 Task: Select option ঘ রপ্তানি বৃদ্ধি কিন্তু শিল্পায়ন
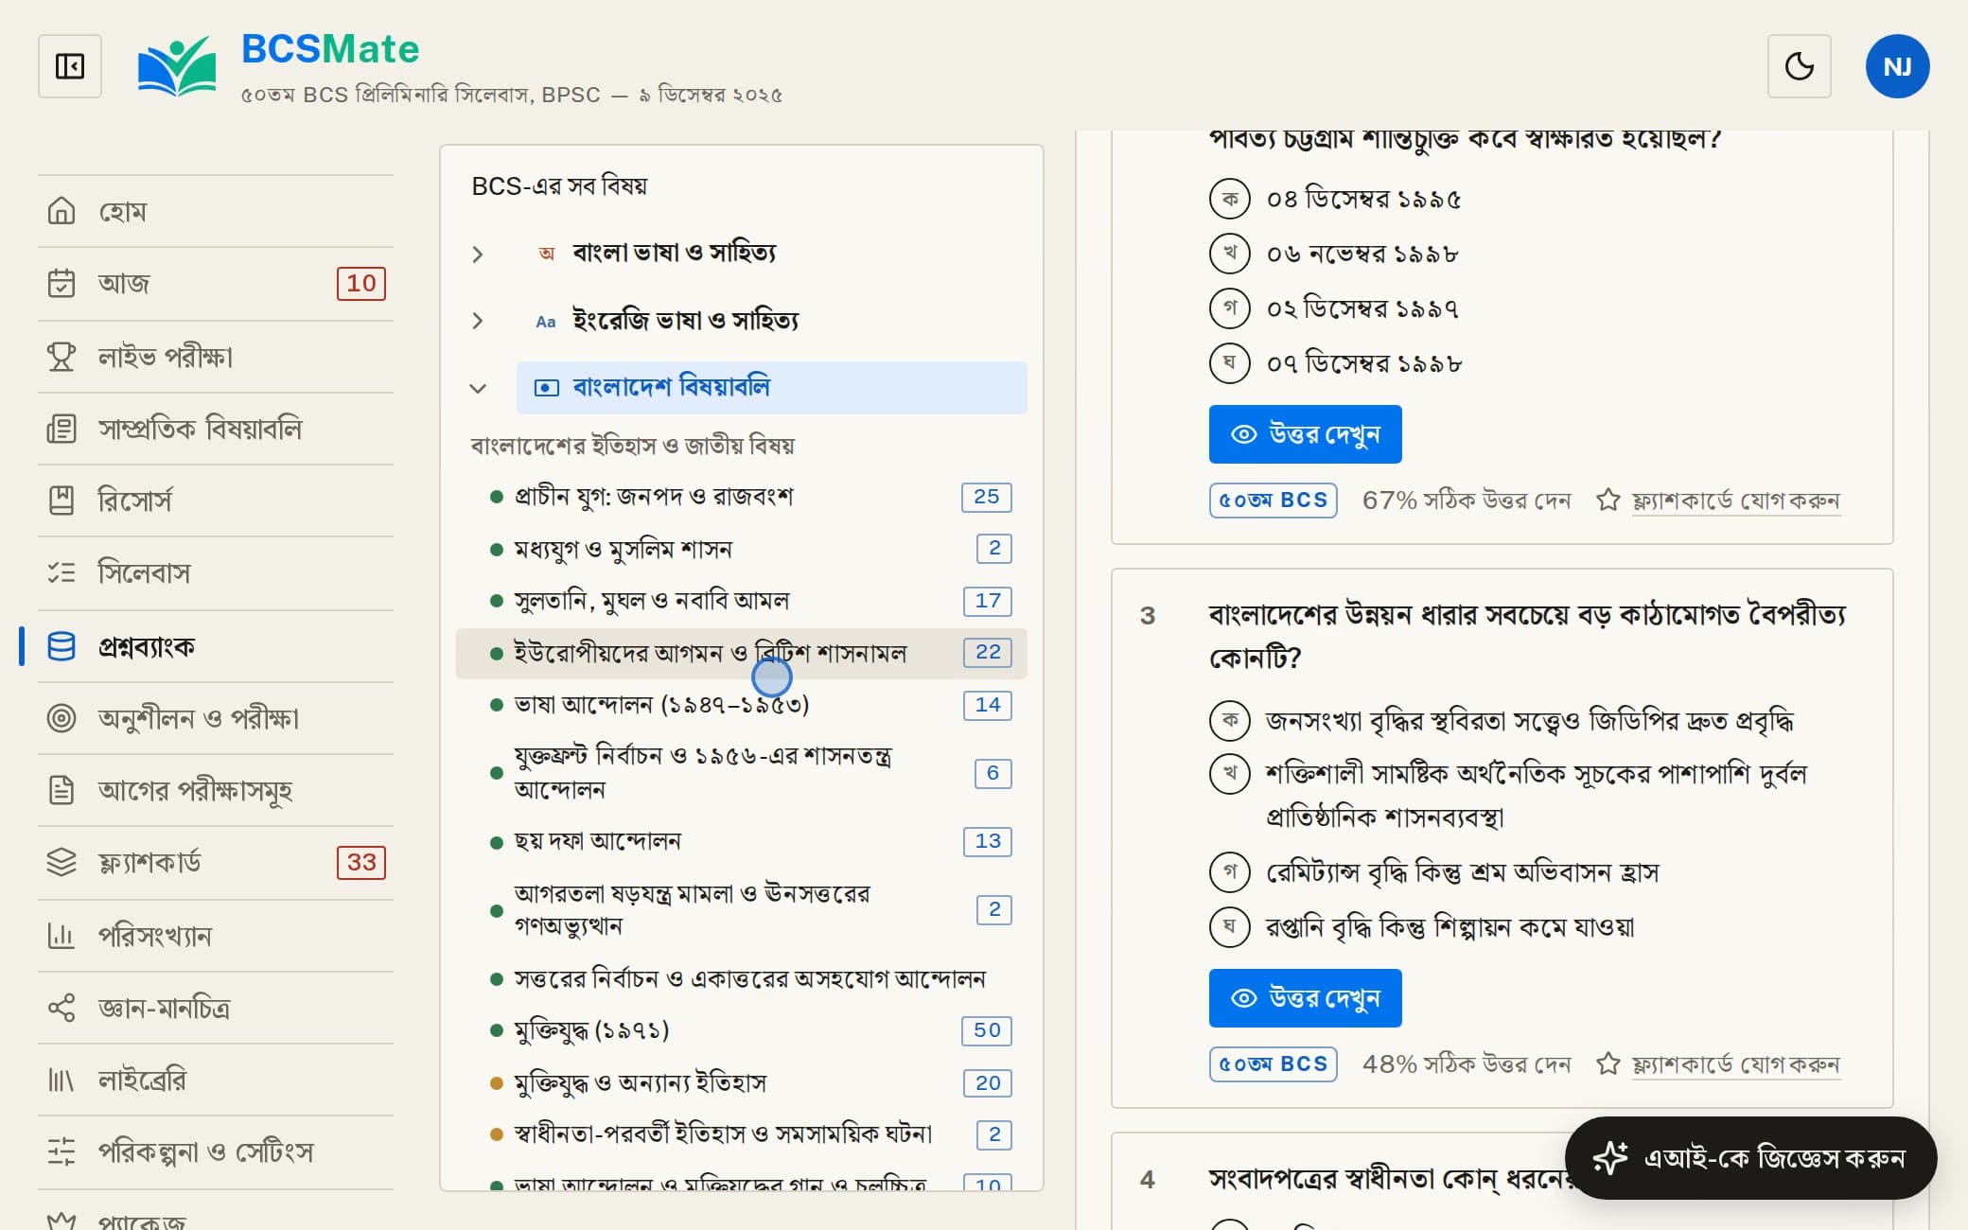coord(1421,926)
